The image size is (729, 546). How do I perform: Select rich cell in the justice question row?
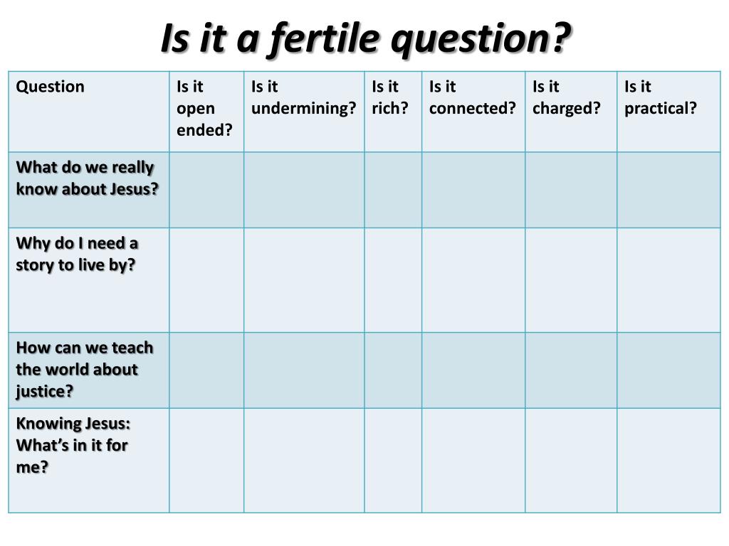[x=393, y=370]
